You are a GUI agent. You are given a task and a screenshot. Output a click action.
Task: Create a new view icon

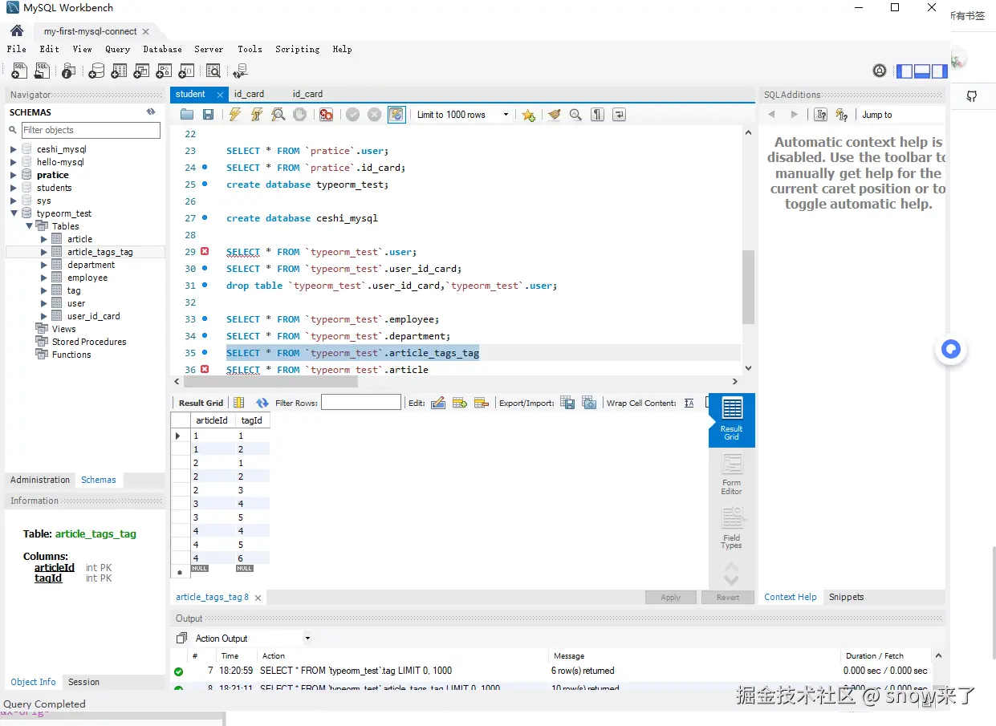141,71
